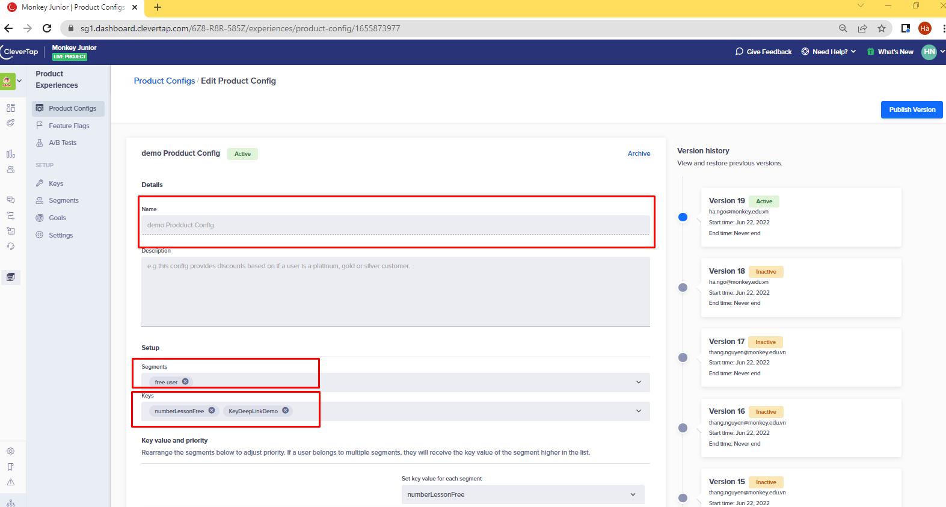The image size is (946, 507).
Task: Open the gear settings icon at rail bottom
Action: tap(11, 451)
